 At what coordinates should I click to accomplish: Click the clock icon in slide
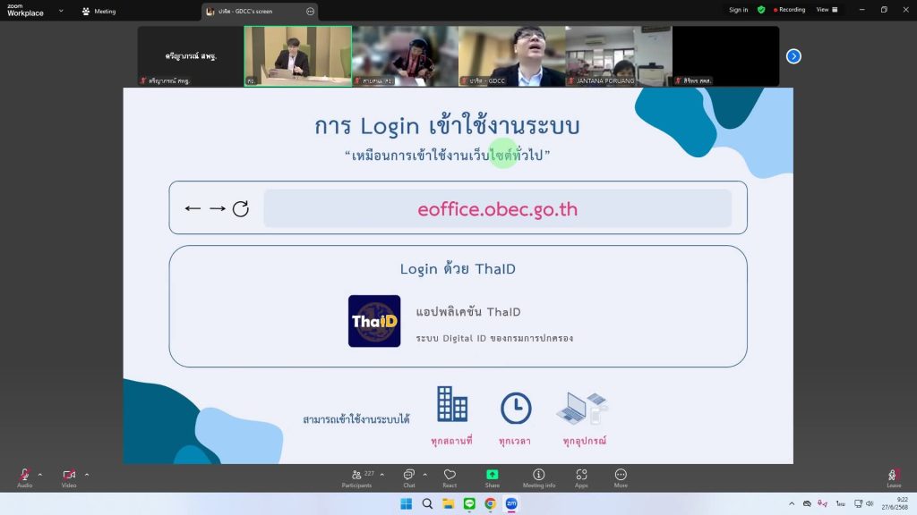[516, 408]
